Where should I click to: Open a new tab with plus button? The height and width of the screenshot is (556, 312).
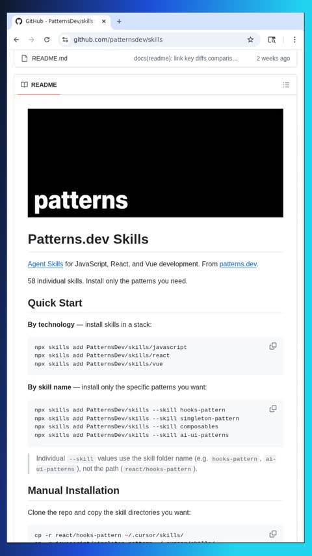(x=119, y=21)
